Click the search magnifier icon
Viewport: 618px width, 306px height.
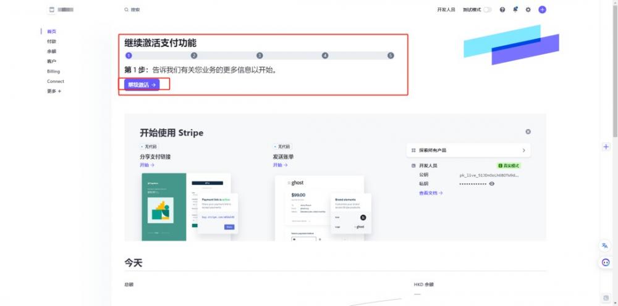(x=127, y=9)
